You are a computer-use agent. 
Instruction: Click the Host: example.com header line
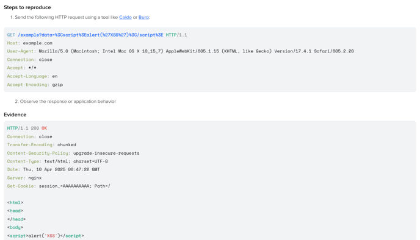coord(30,43)
